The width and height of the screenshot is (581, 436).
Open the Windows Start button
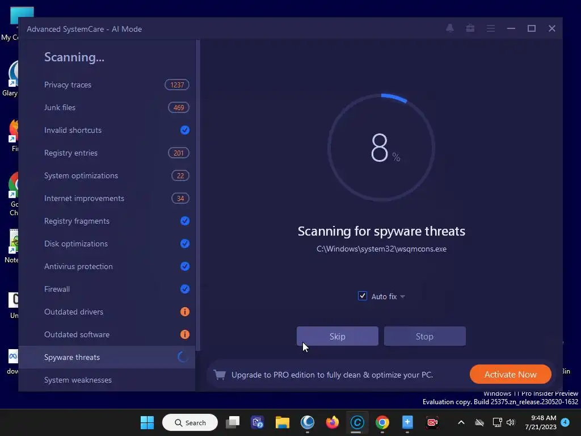pyautogui.click(x=147, y=422)
